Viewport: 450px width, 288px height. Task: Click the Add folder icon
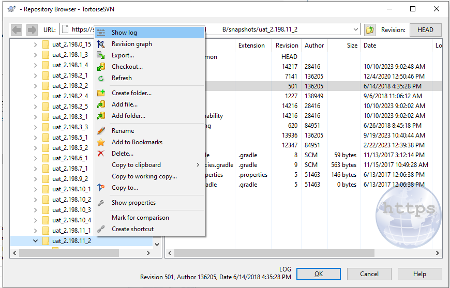point(101,116)
